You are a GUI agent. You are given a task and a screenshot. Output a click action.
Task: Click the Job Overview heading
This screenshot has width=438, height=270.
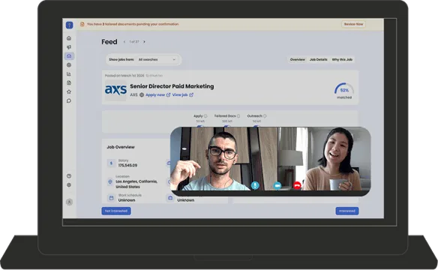tap(121, 147)
